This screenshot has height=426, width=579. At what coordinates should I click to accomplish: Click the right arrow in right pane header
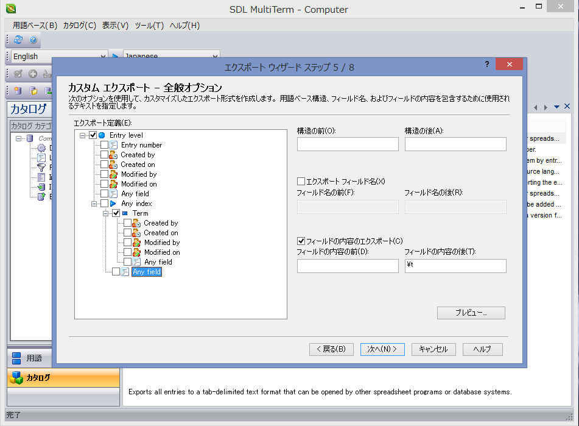(546, 107)
